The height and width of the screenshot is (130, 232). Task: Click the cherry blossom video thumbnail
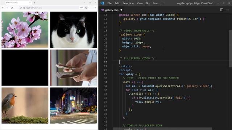pos(25,30)
